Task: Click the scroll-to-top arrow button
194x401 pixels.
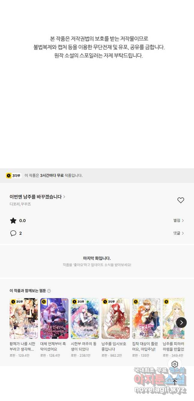Action: click(x=175, y=382)
